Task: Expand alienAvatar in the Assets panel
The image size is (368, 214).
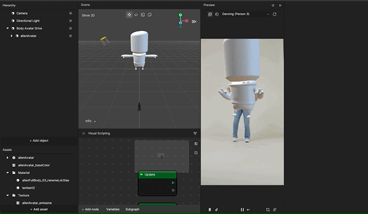Action: (x=7, y=158)
